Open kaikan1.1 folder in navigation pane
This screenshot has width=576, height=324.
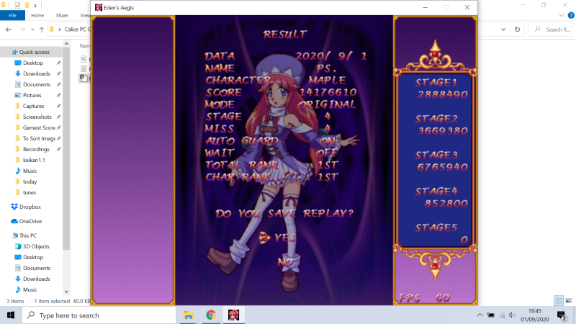click(x=34, y=160)
